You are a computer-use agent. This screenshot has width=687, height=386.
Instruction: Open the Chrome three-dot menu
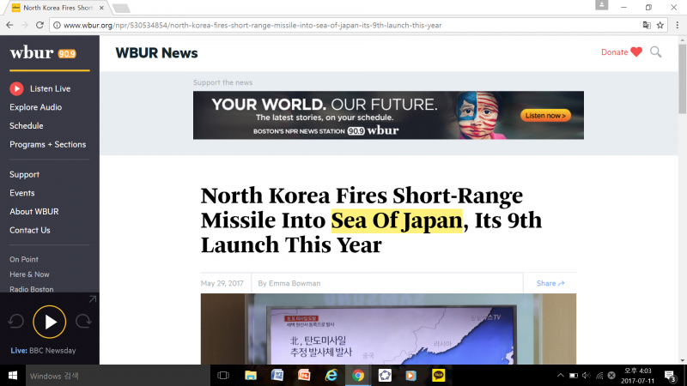click(x=676, y=25)
